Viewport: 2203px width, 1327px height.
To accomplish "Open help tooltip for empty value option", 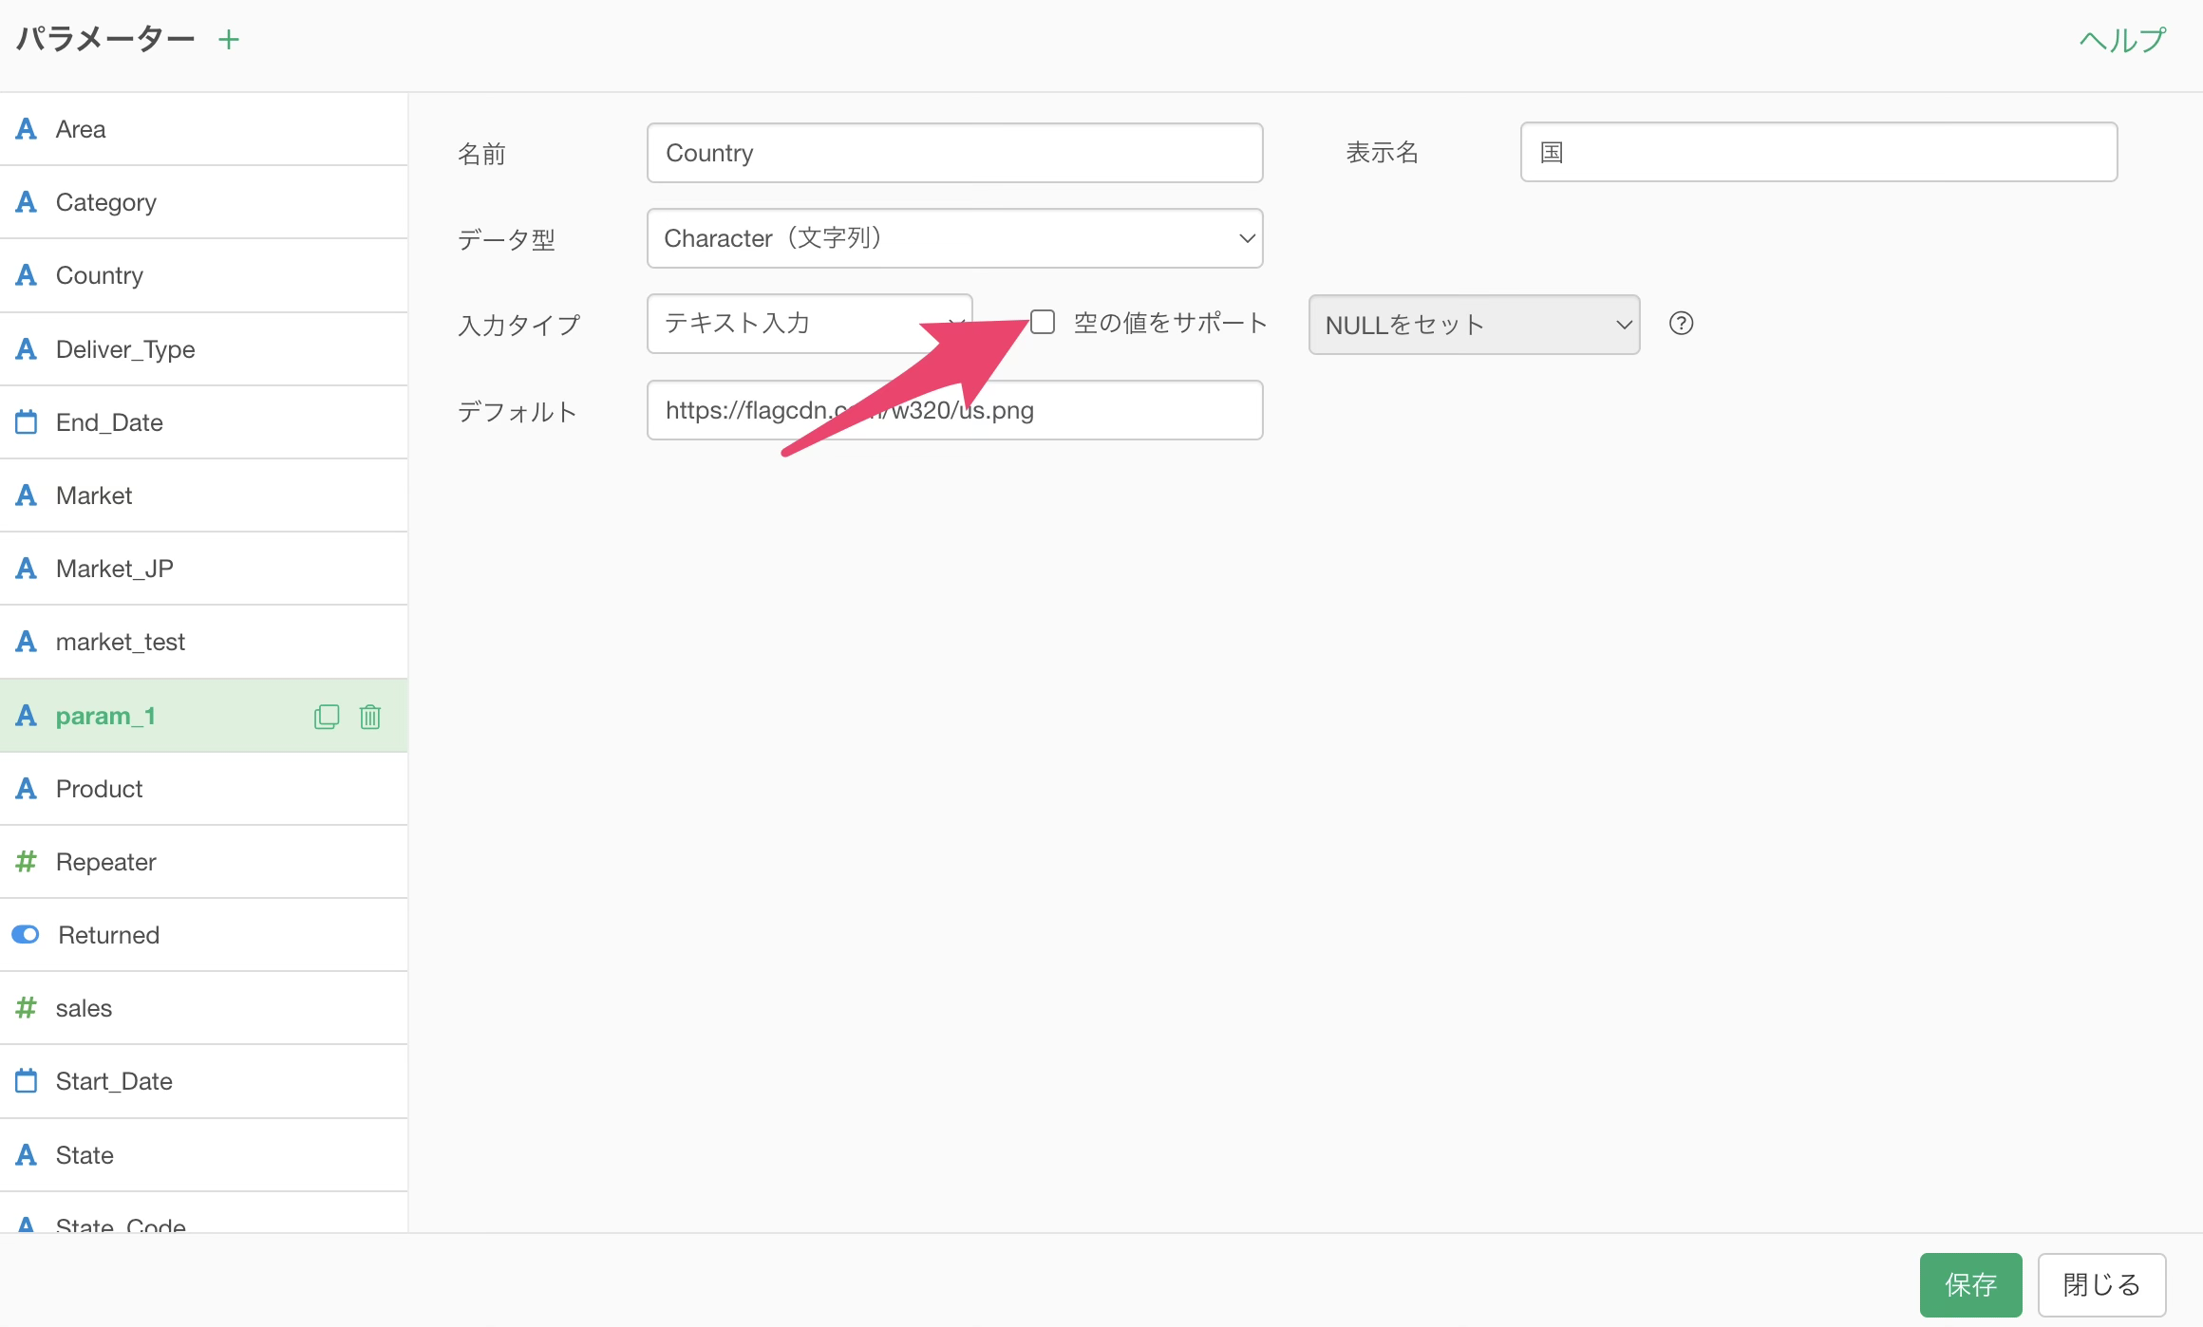I will (x=1681, y=324).
